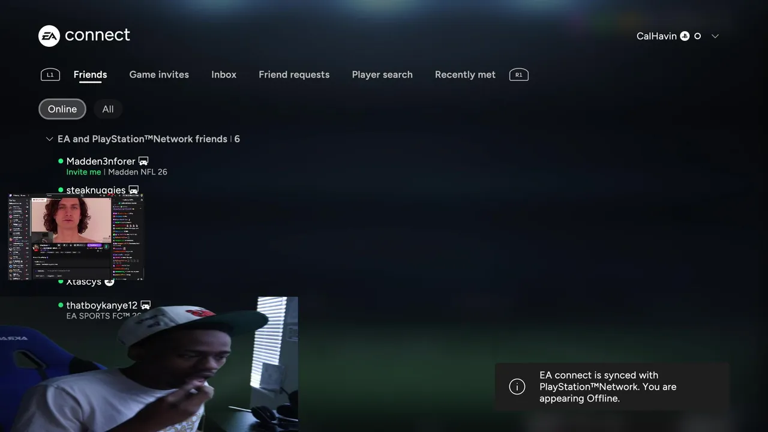
Task: Click the PlayStation icon next to CalHavin
Action: [x=685, y=36]
